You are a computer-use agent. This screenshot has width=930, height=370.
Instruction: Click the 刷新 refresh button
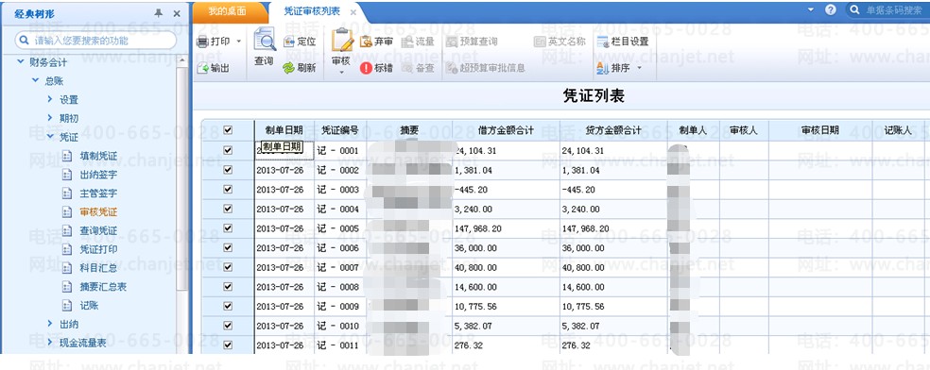(300, 68)
